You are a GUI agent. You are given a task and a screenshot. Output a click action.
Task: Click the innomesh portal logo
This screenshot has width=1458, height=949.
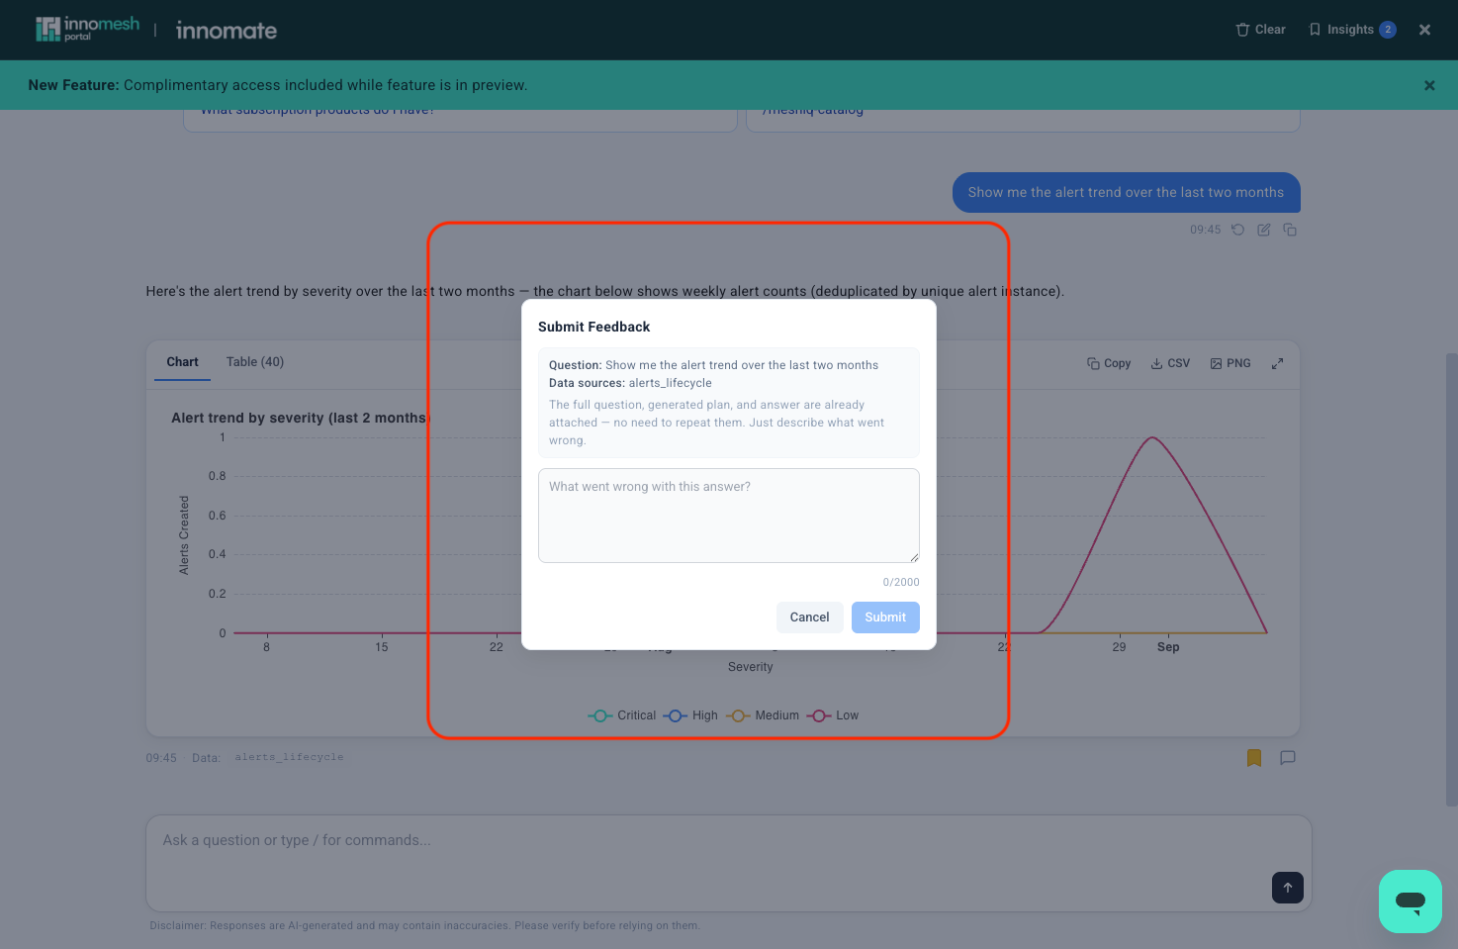pos(87,30)
